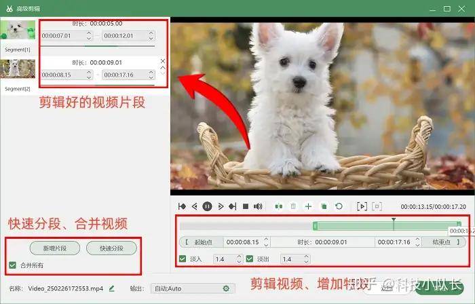The image size is (475, 304).
Task: Click the bracket-square icon beside play segment
Action: [x=377, y=206]
